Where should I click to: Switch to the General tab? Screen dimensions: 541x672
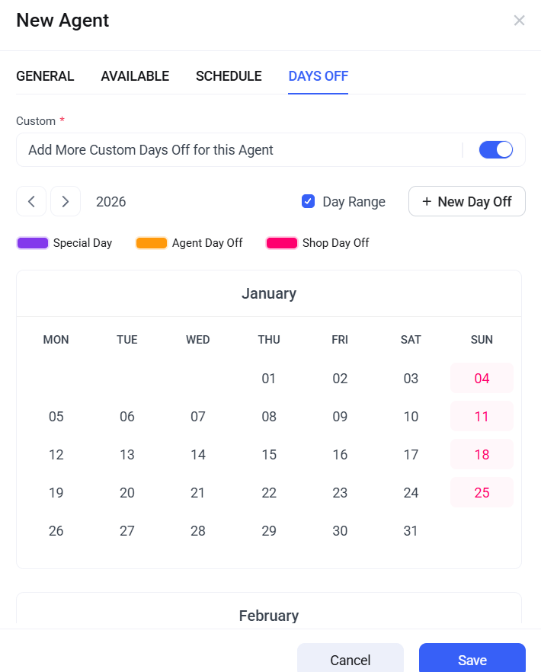(45, 76)
